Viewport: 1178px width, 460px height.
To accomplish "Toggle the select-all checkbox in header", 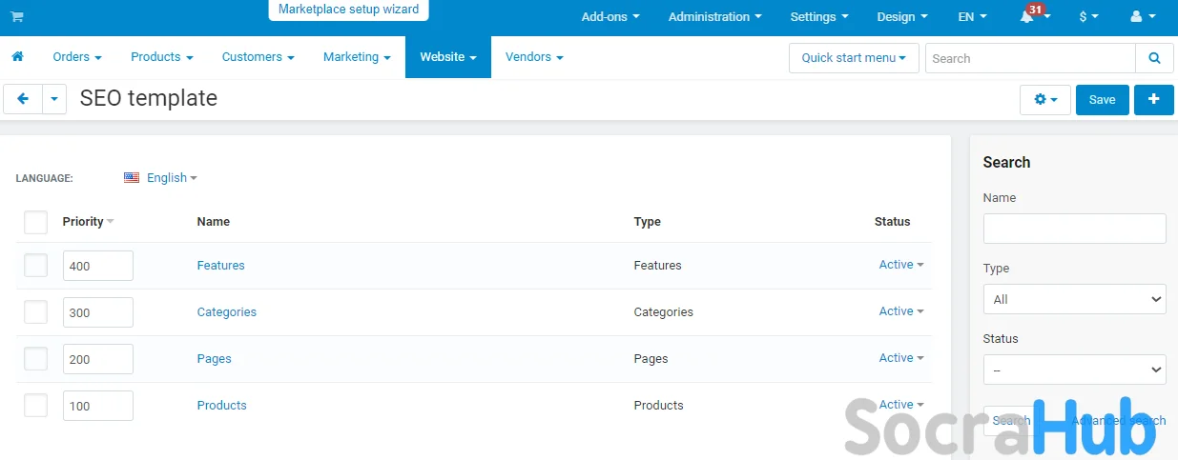I will [35, 222].
